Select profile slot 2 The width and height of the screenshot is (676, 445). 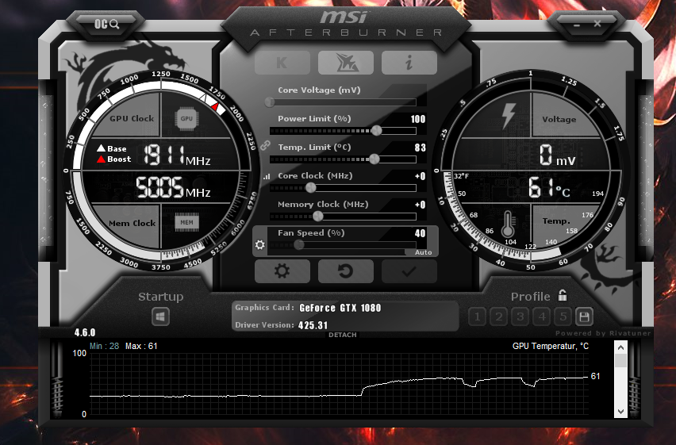[x=499, y=317]
